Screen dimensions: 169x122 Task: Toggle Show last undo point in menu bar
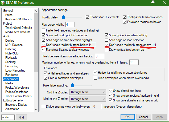[43, 35]
